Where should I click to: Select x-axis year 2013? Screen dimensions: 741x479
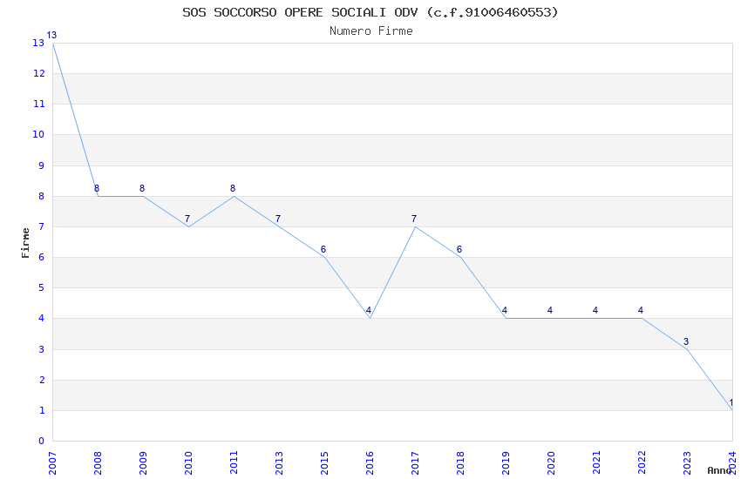[279, 463]
